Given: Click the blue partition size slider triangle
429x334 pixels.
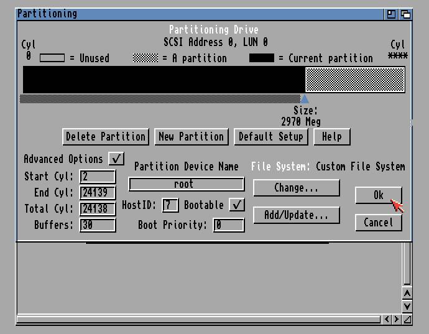Looking at the screenshot, I should pos(304,99).
